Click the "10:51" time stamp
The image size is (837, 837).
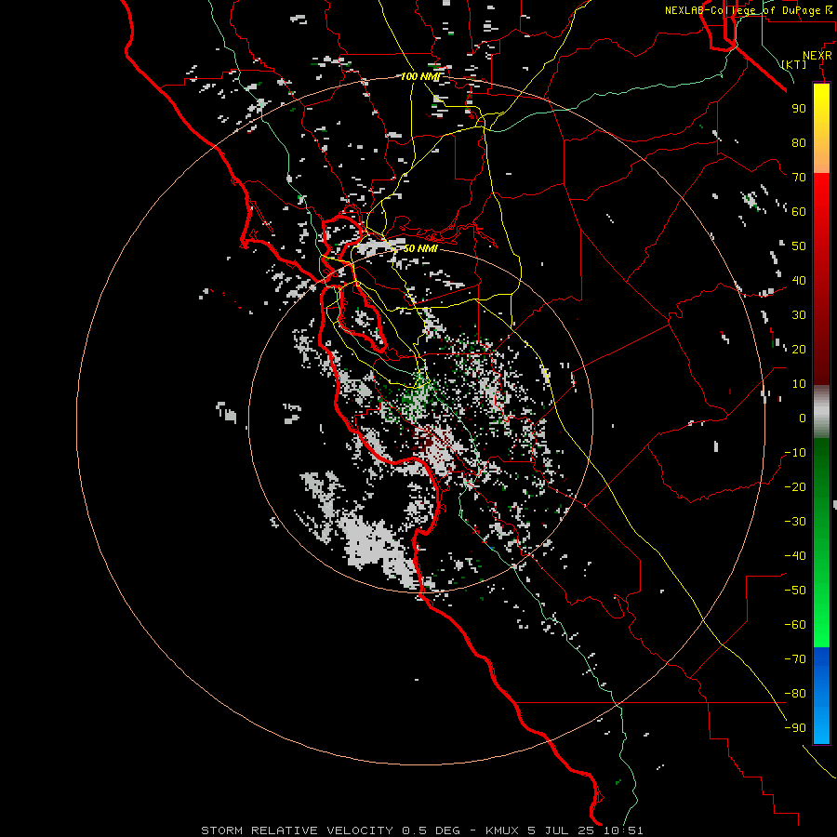(x=623, y=830)
